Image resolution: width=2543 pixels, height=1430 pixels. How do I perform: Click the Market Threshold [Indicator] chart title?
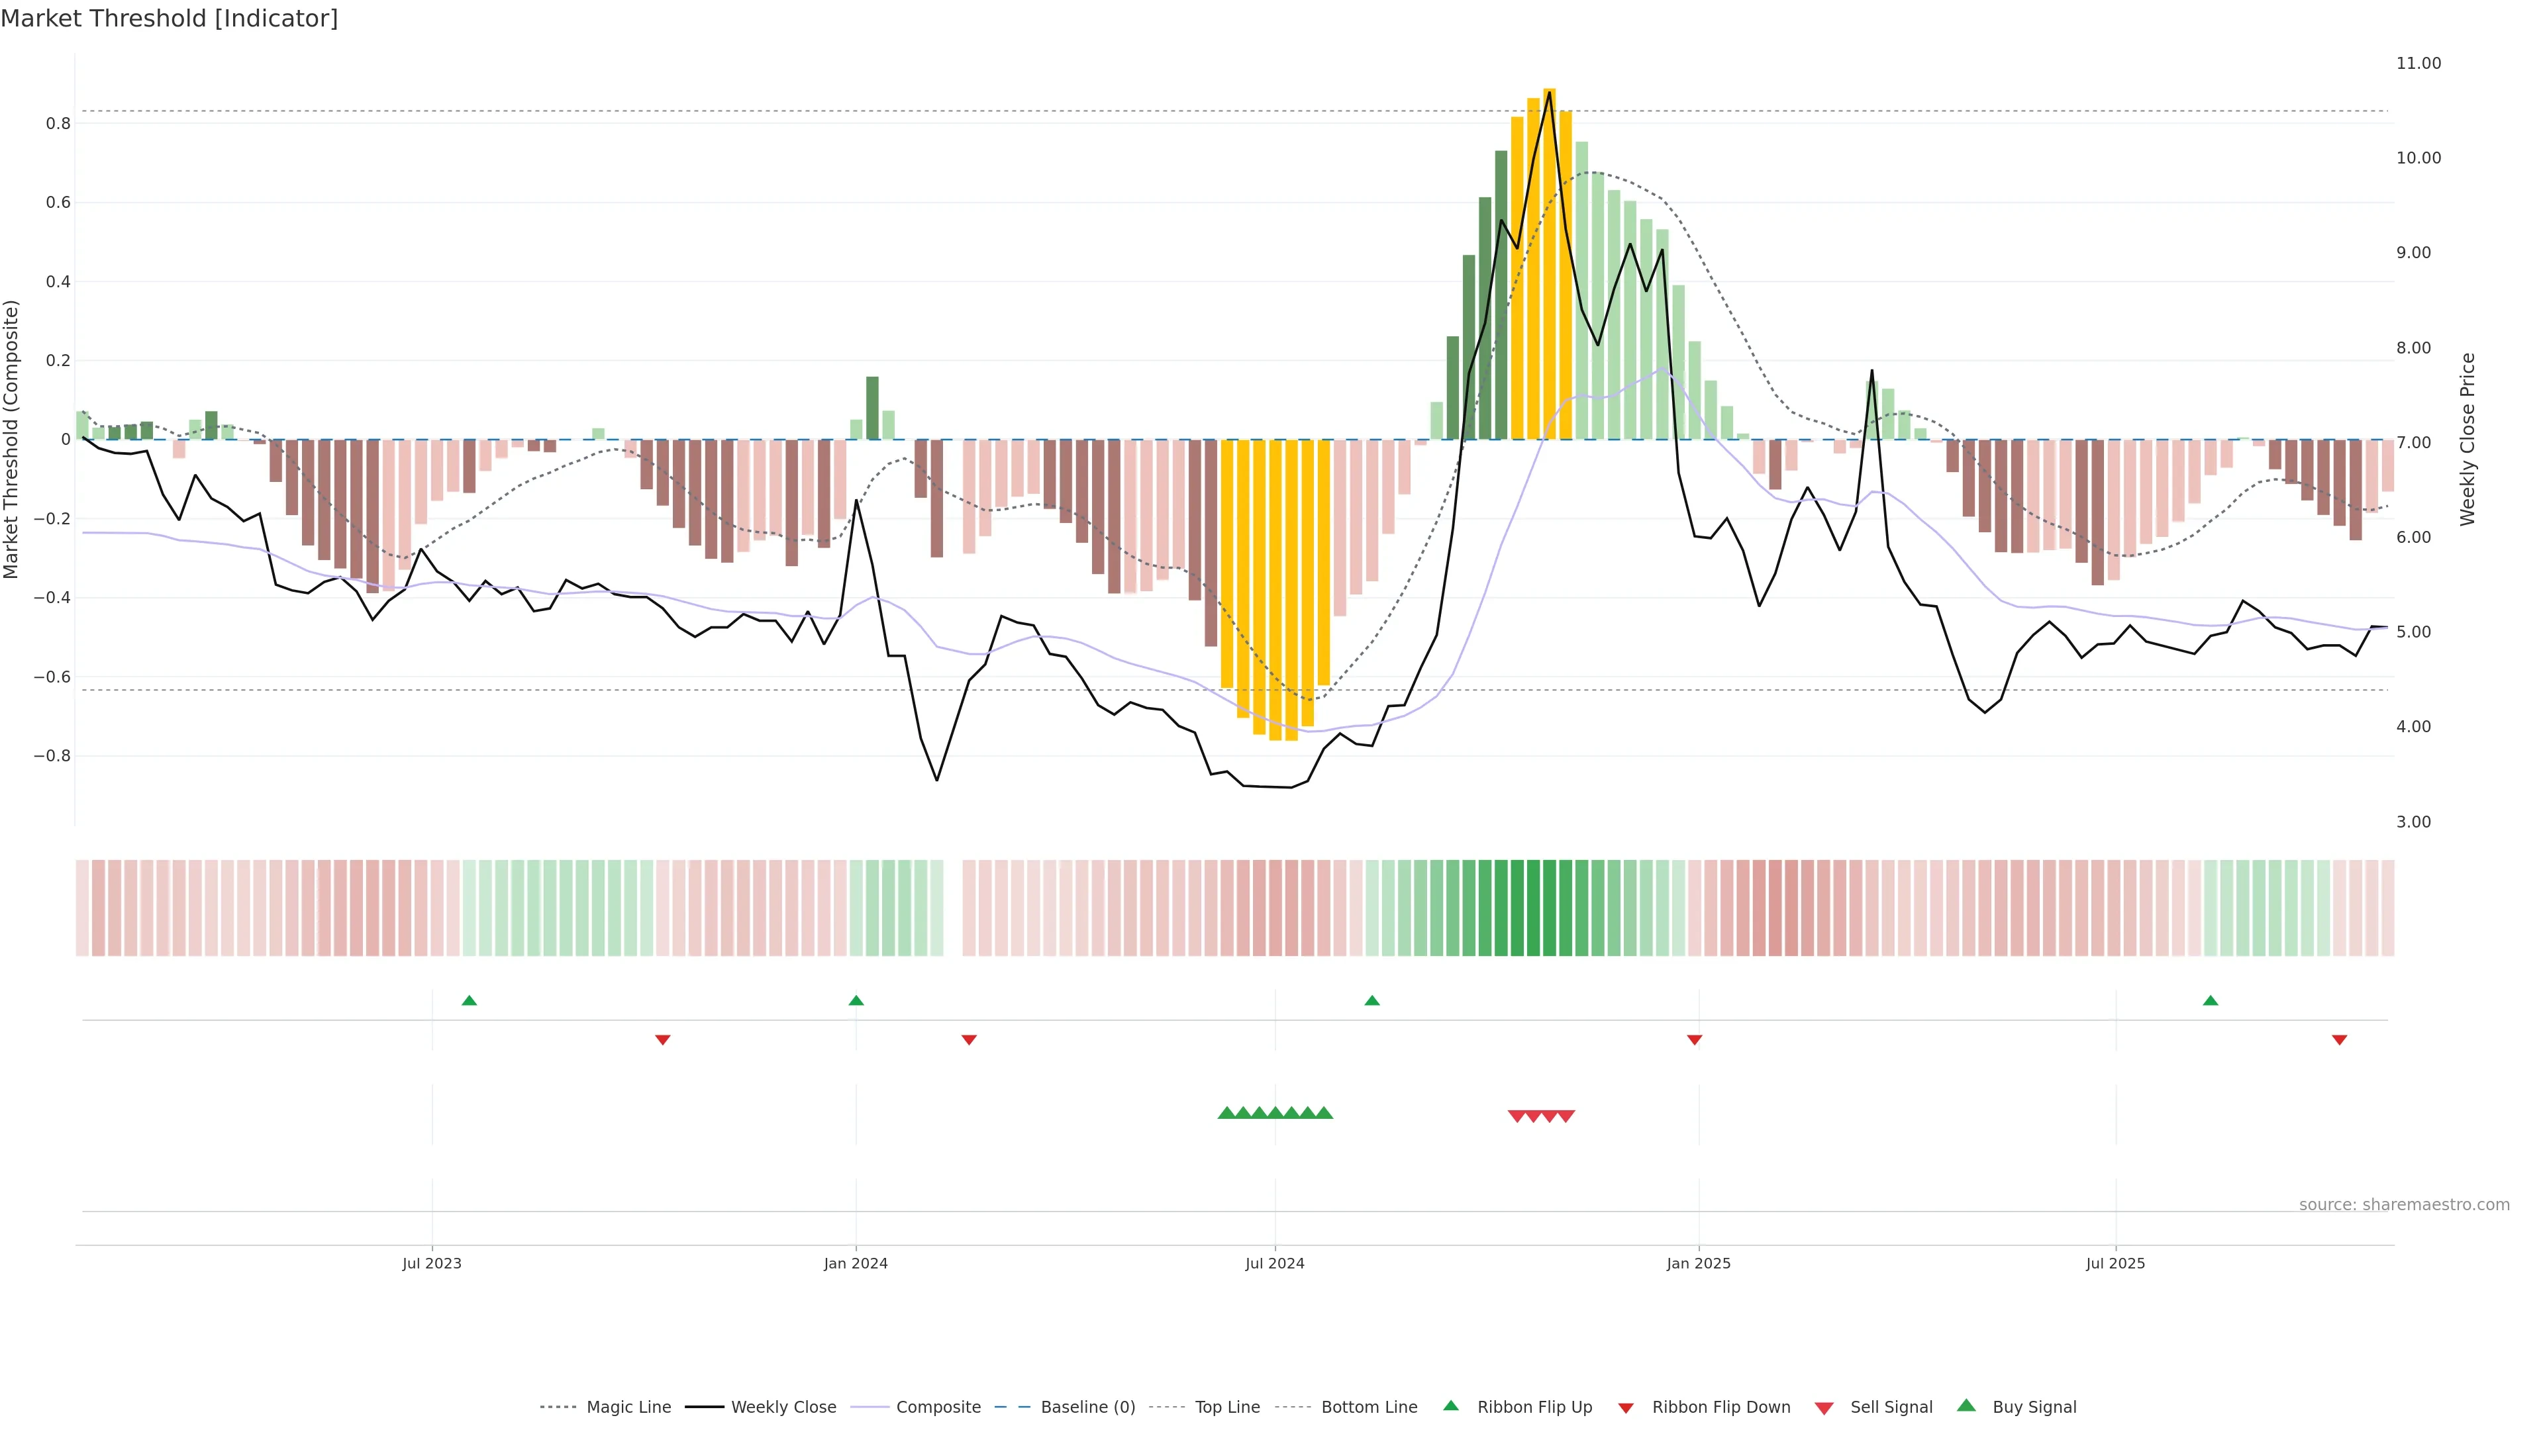[x=169, y=19]
